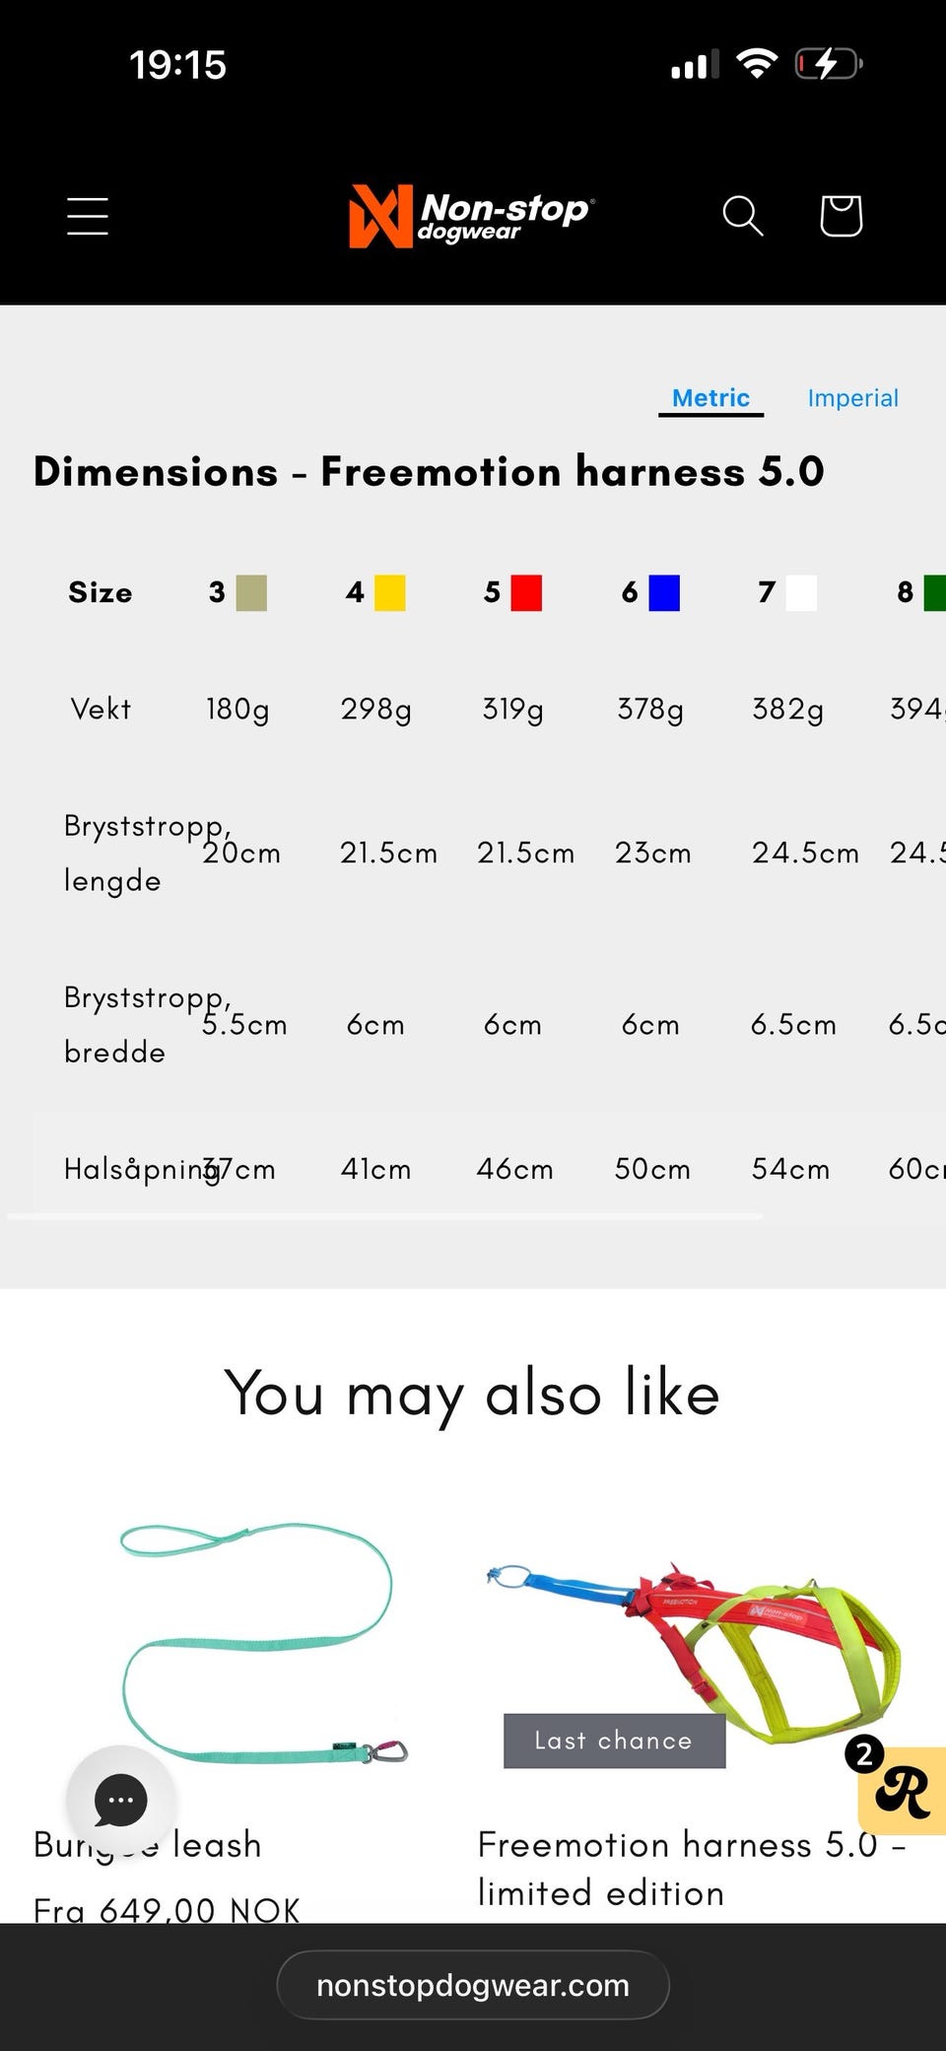Screen dimensions: 946x2051
Task: Click the blue size 6 color swatch
Action: (664, 593)
